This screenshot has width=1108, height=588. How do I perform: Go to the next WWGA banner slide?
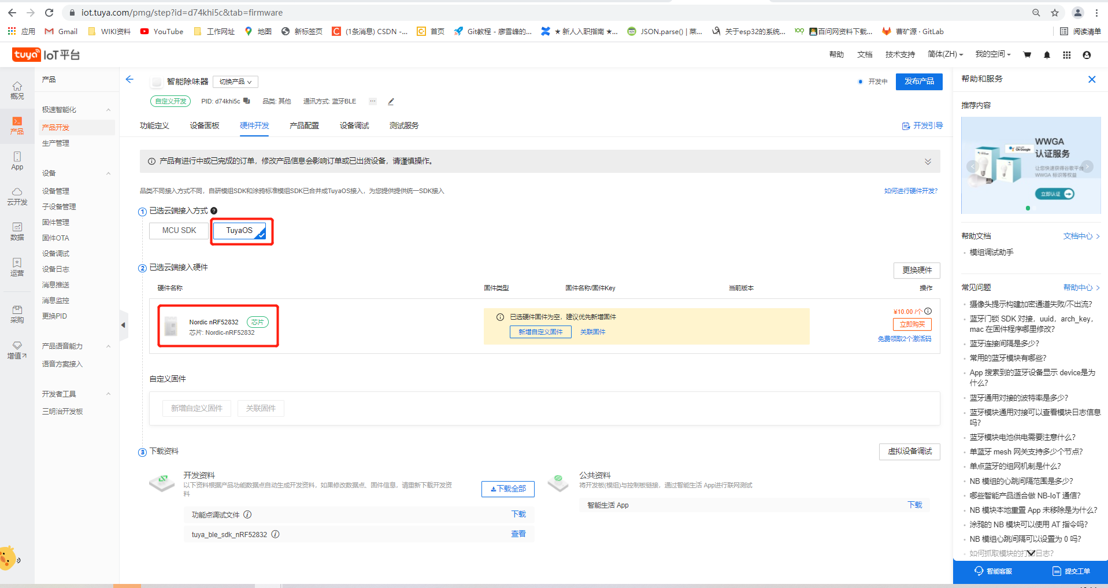1087,167
